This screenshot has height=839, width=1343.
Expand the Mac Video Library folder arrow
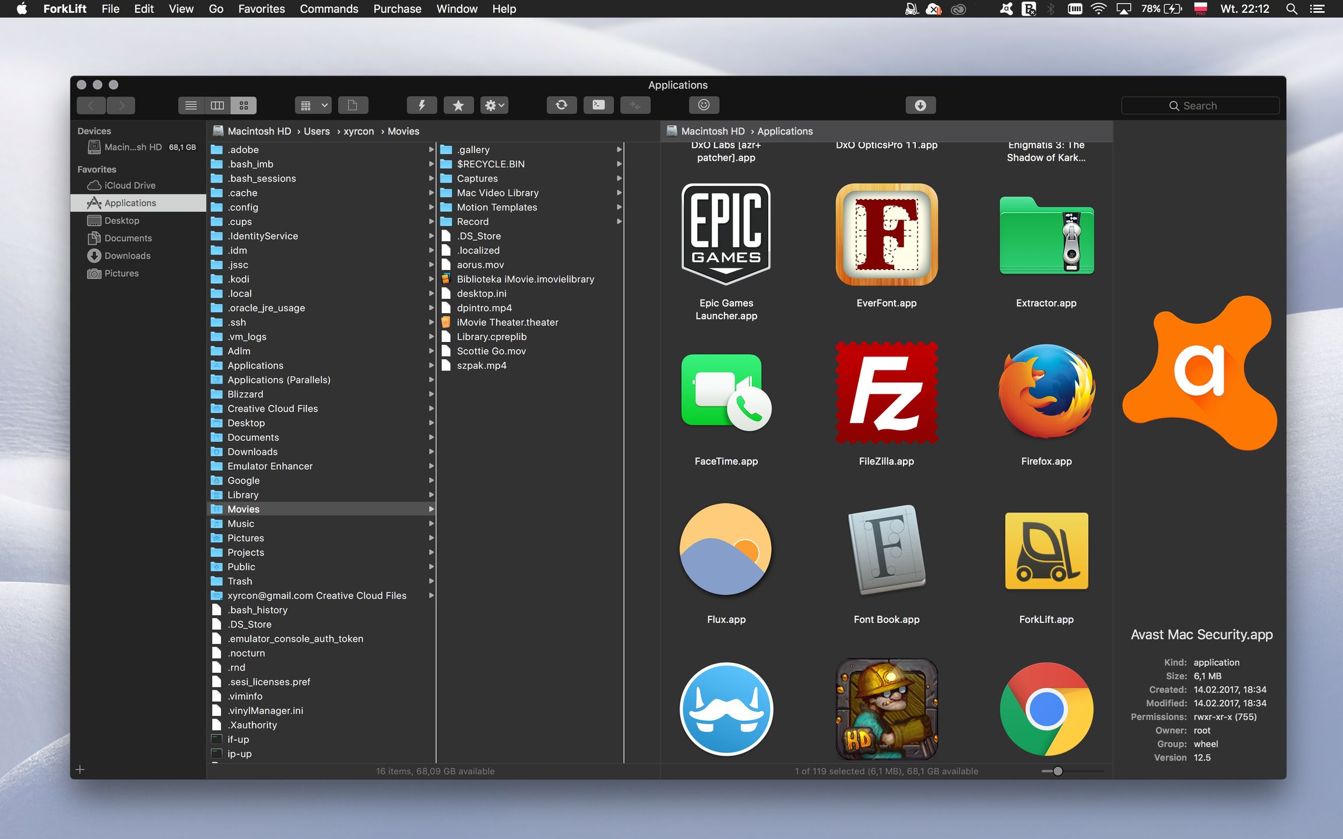click(x=619, y=193)
